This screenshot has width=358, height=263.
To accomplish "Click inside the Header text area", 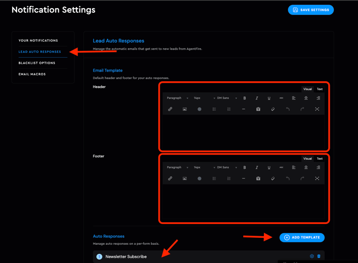I will coord(243,131).
